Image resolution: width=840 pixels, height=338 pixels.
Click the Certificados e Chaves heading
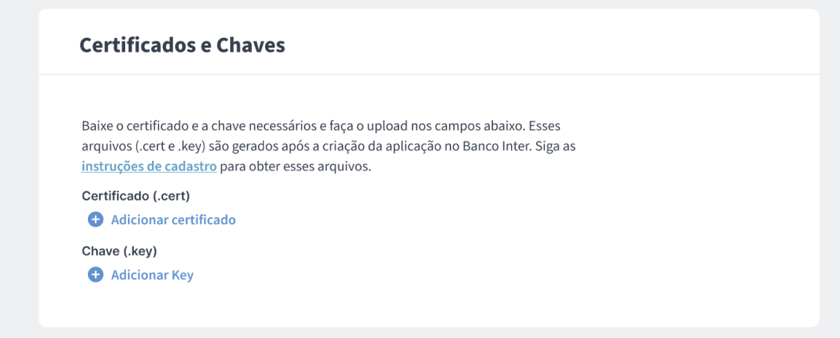pyautogui.click(x=182, y=45)
